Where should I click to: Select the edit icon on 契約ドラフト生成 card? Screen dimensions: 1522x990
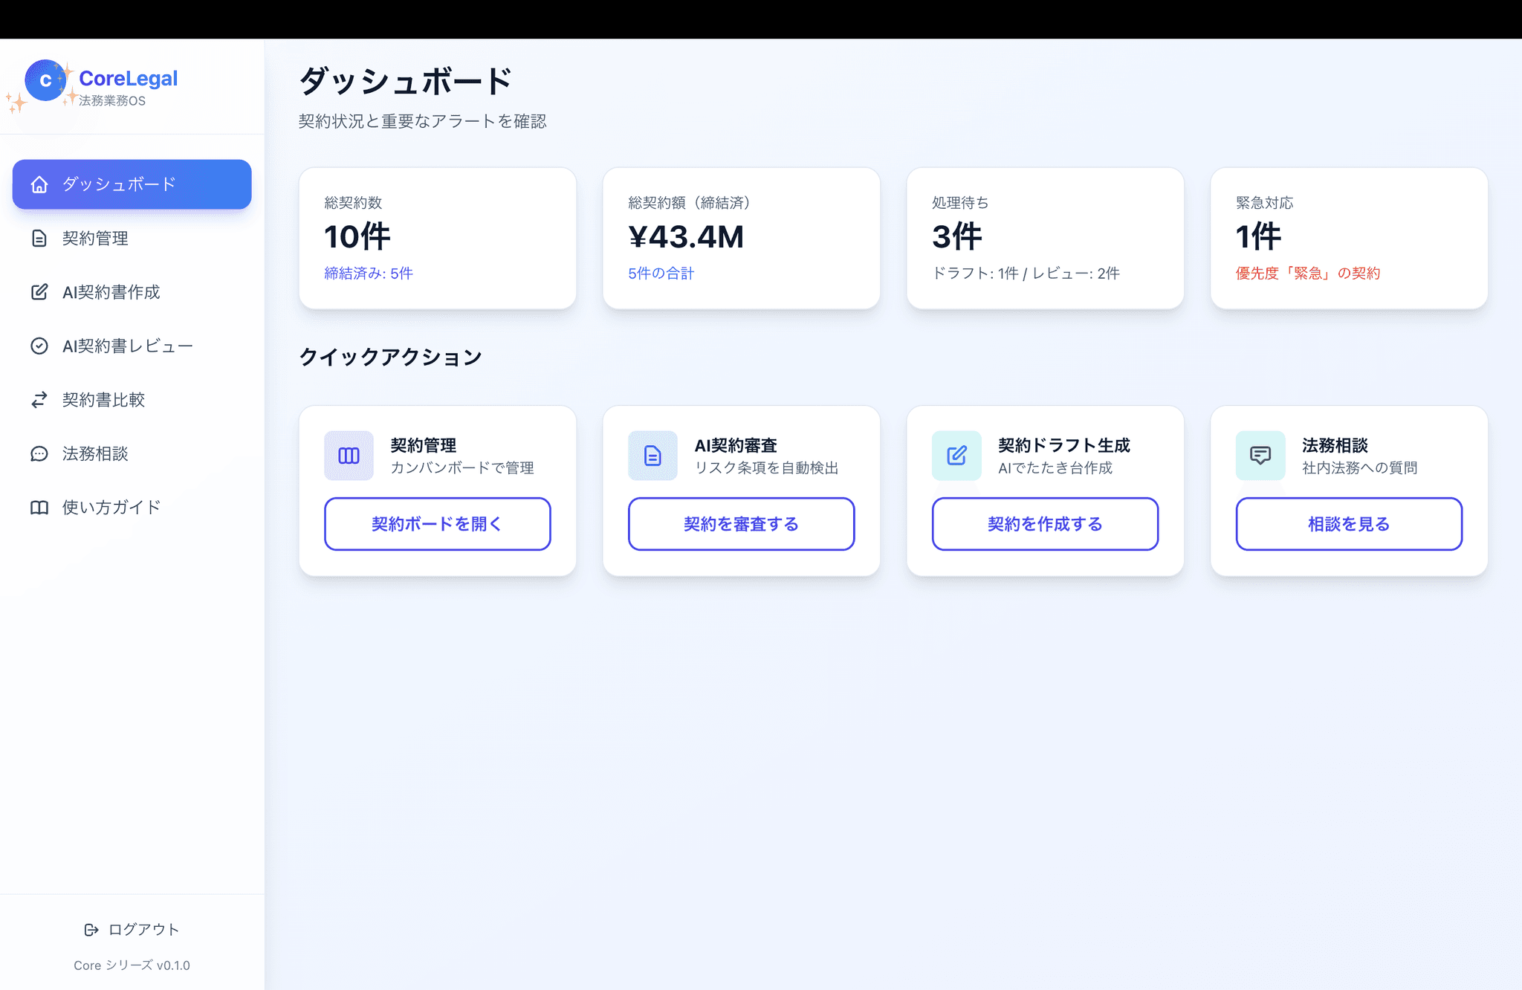click(956, 455)
